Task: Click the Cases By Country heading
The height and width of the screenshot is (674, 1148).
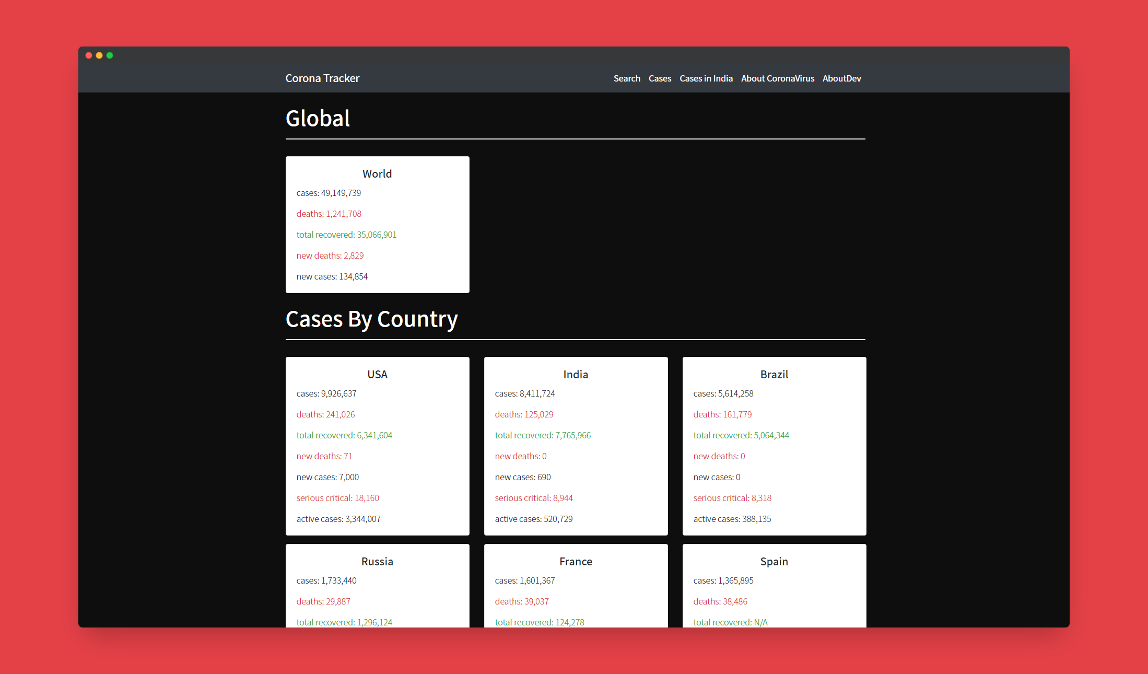Action: tap(371, 319)
